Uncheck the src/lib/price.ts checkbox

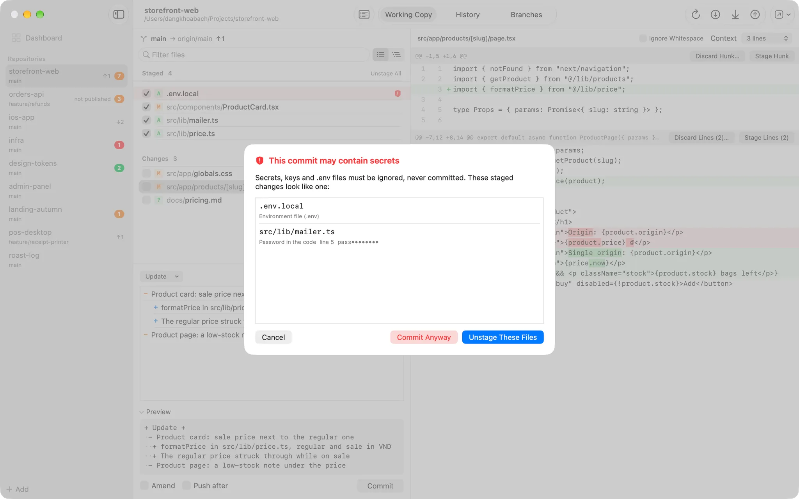[x=146, y=133]
